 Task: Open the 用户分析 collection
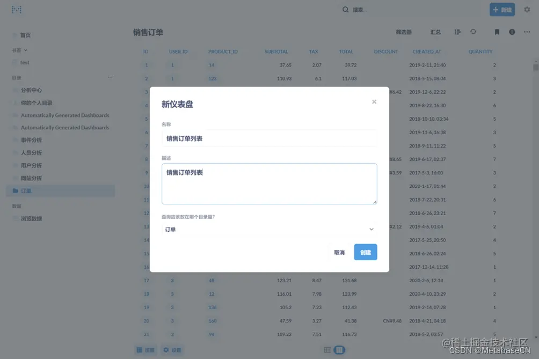[31, 165]
